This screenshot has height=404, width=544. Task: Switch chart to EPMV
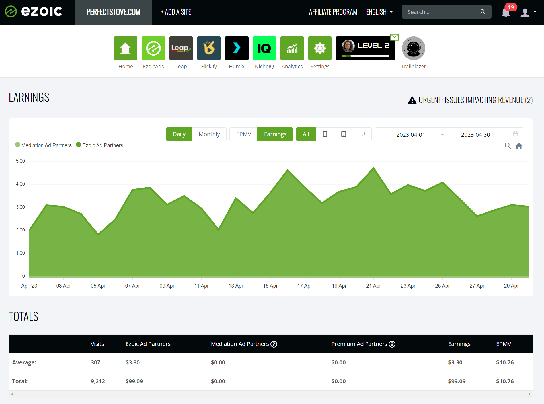[x=244, y=134]
